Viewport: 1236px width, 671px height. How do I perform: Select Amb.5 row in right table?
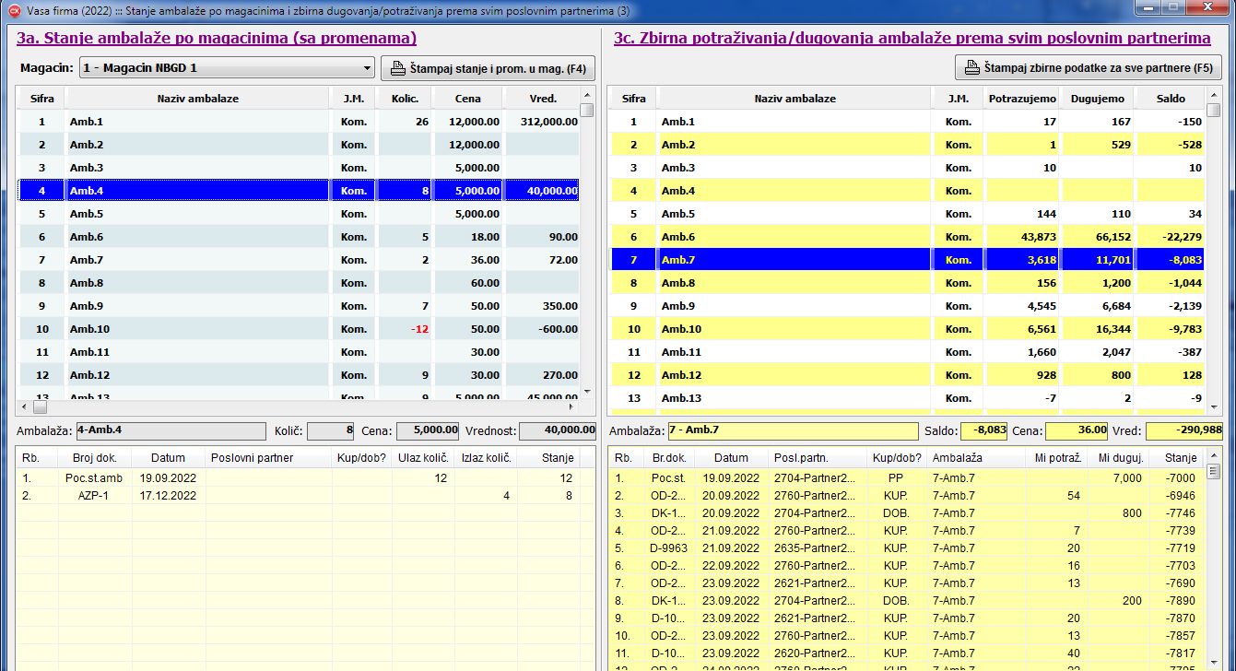(x=907, y=214)
